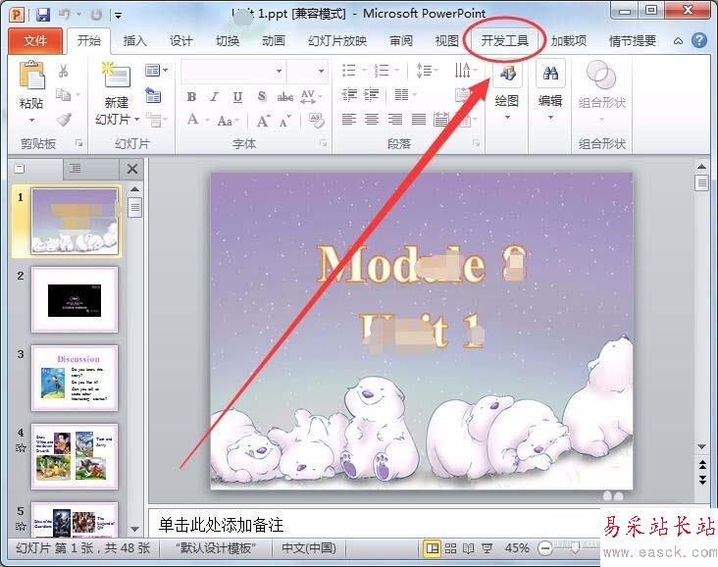This screenshot has height=567, width=718.
Task: Center text alignment
Action: click(x=372, y=119)
